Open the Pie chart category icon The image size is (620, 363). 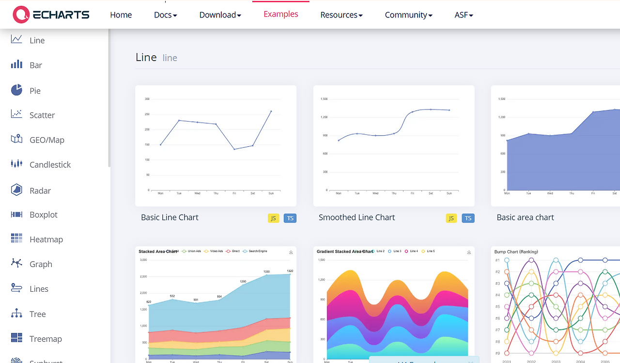(16, 90)
